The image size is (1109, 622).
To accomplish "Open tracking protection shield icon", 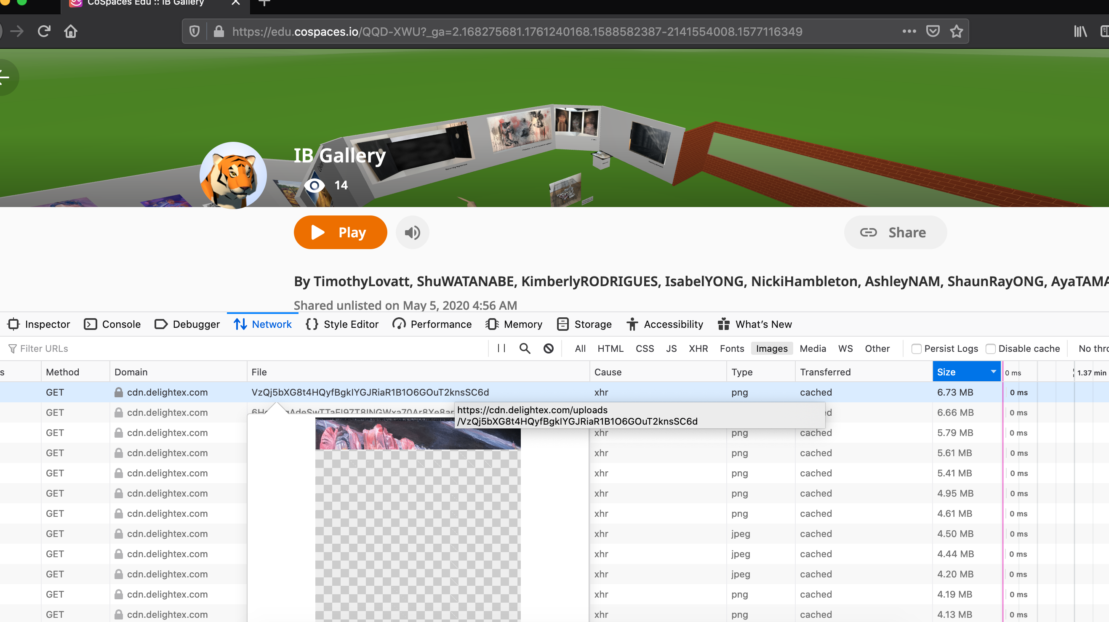I will [195, 31].
